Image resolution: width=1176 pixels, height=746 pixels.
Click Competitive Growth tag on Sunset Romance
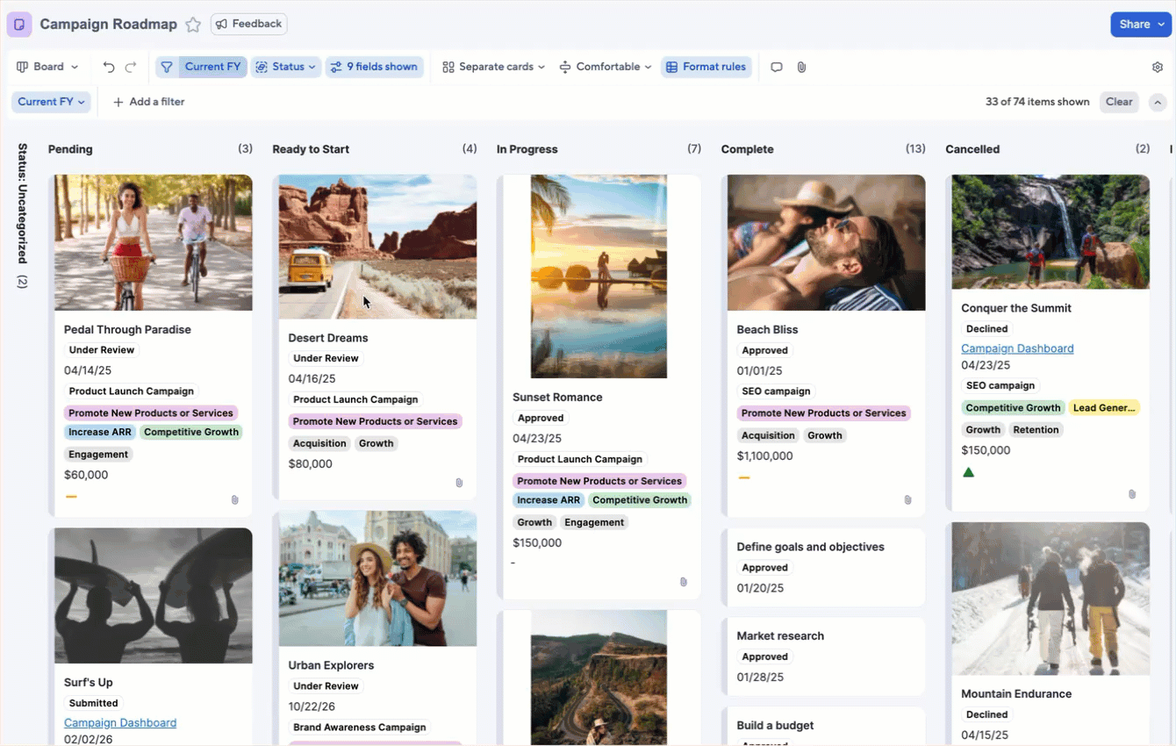tap(640, 500)
